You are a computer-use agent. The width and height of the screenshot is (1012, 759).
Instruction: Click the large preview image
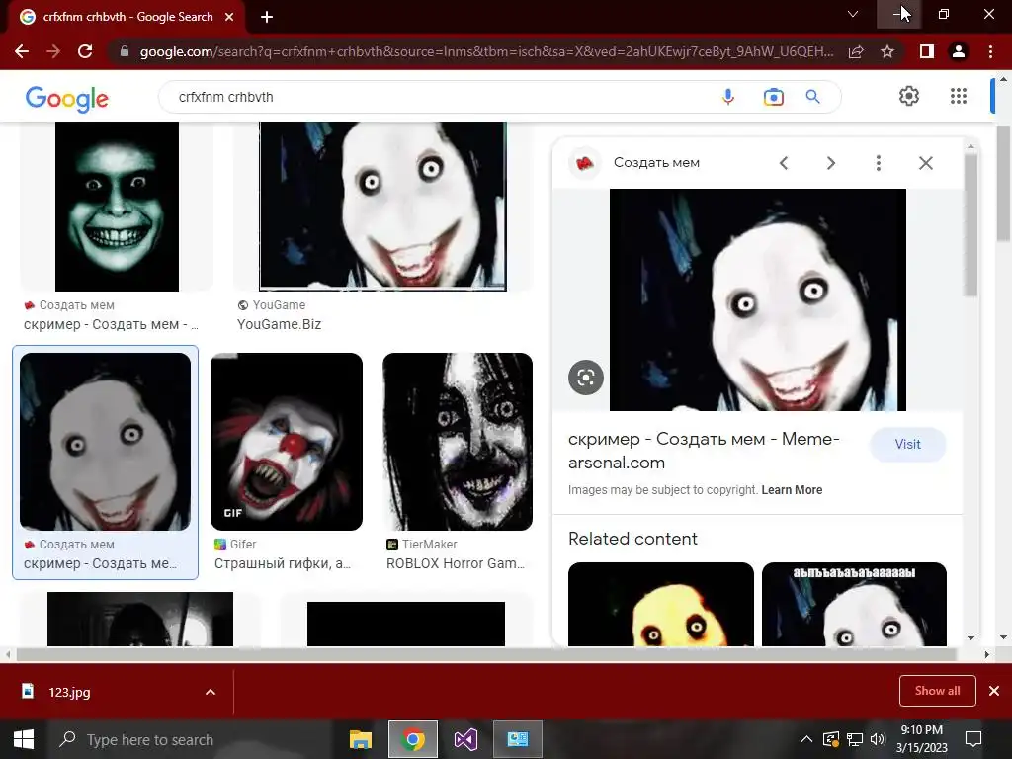click(x=758, y=299)
